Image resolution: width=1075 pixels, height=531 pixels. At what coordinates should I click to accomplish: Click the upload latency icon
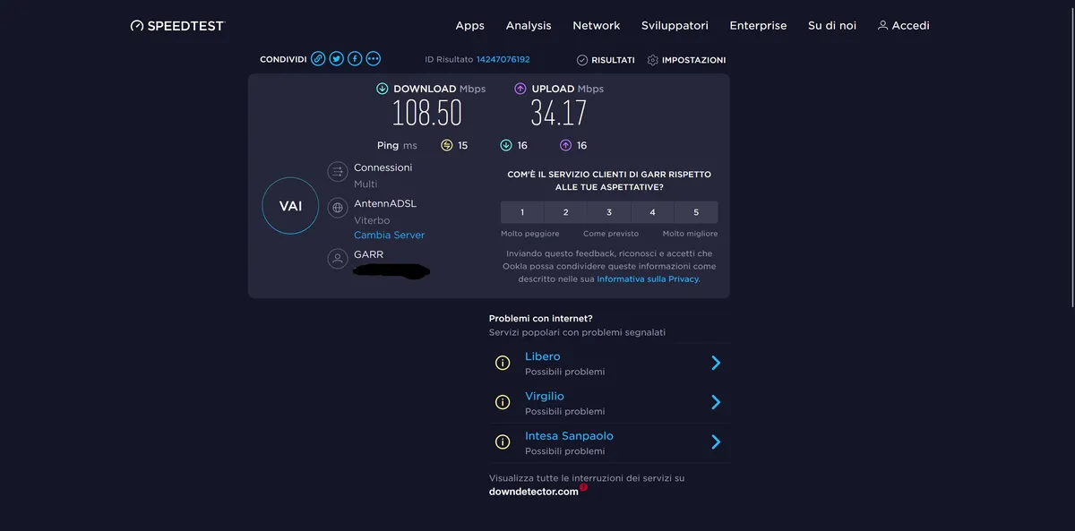(565, 145)
